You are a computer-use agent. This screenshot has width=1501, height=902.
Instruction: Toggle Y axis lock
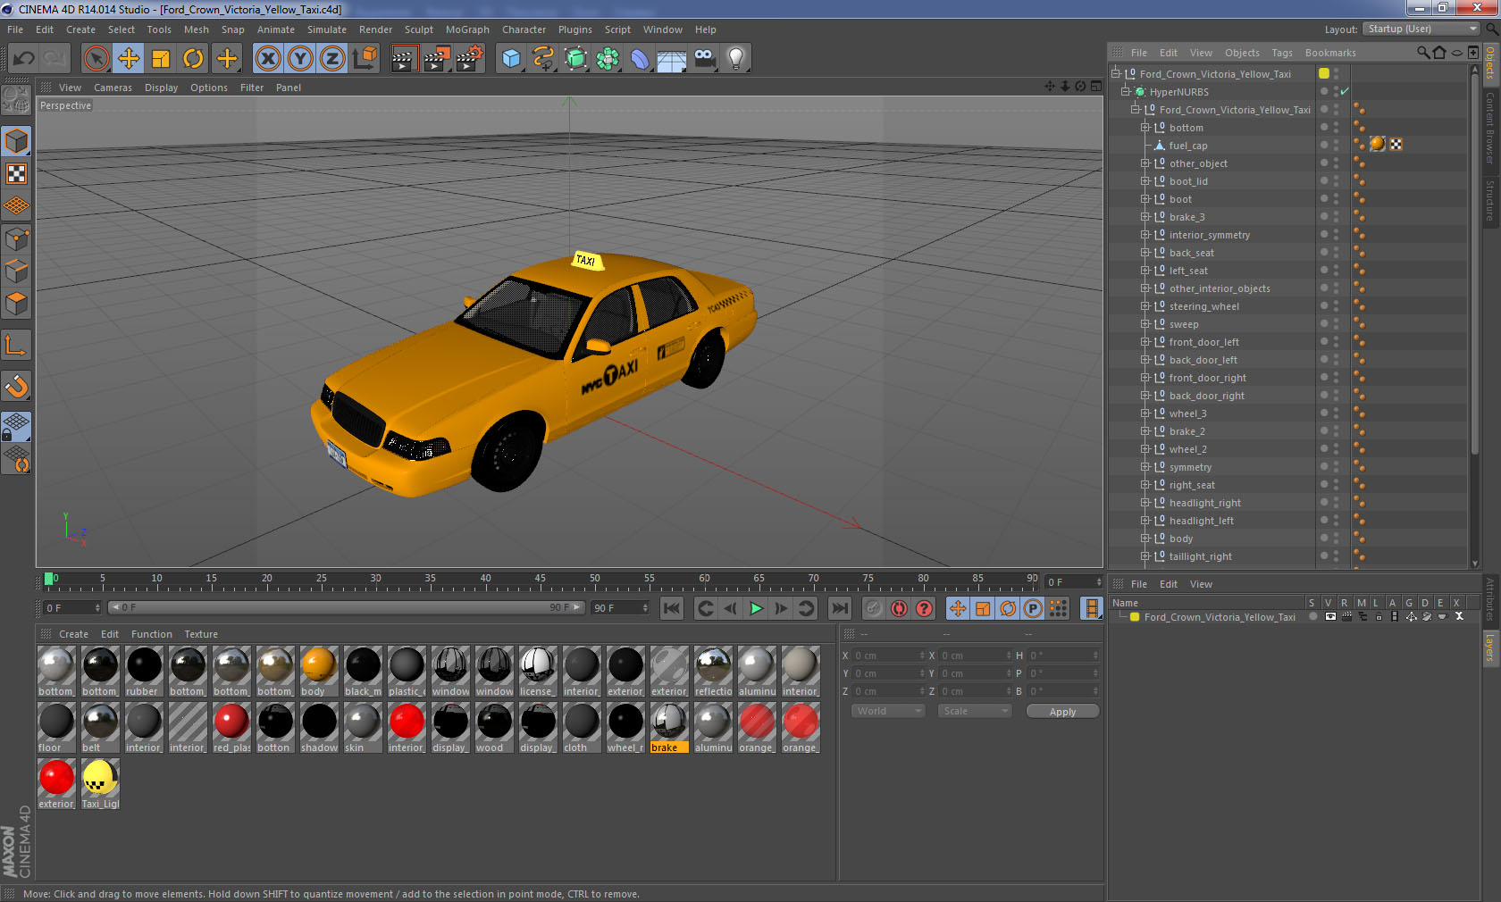[300, 59]
